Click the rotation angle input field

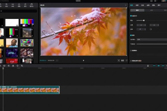point(141,29)
